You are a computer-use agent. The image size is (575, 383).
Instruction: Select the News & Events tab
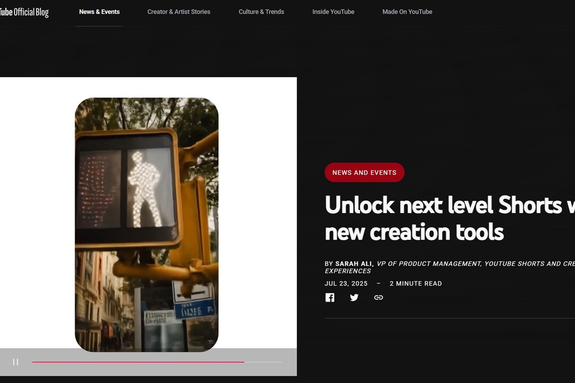99,12
